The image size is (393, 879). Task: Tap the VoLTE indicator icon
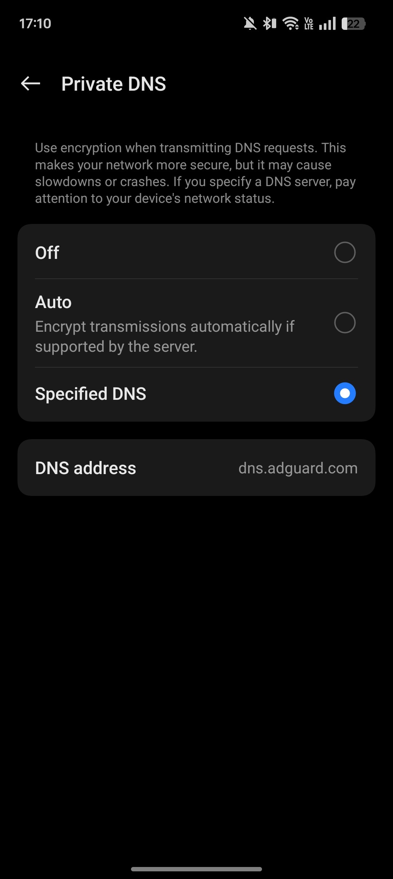coord(309,24)
